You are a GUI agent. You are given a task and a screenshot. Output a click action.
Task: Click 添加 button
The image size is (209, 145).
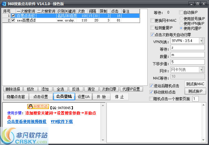click(x=45, y=89)
